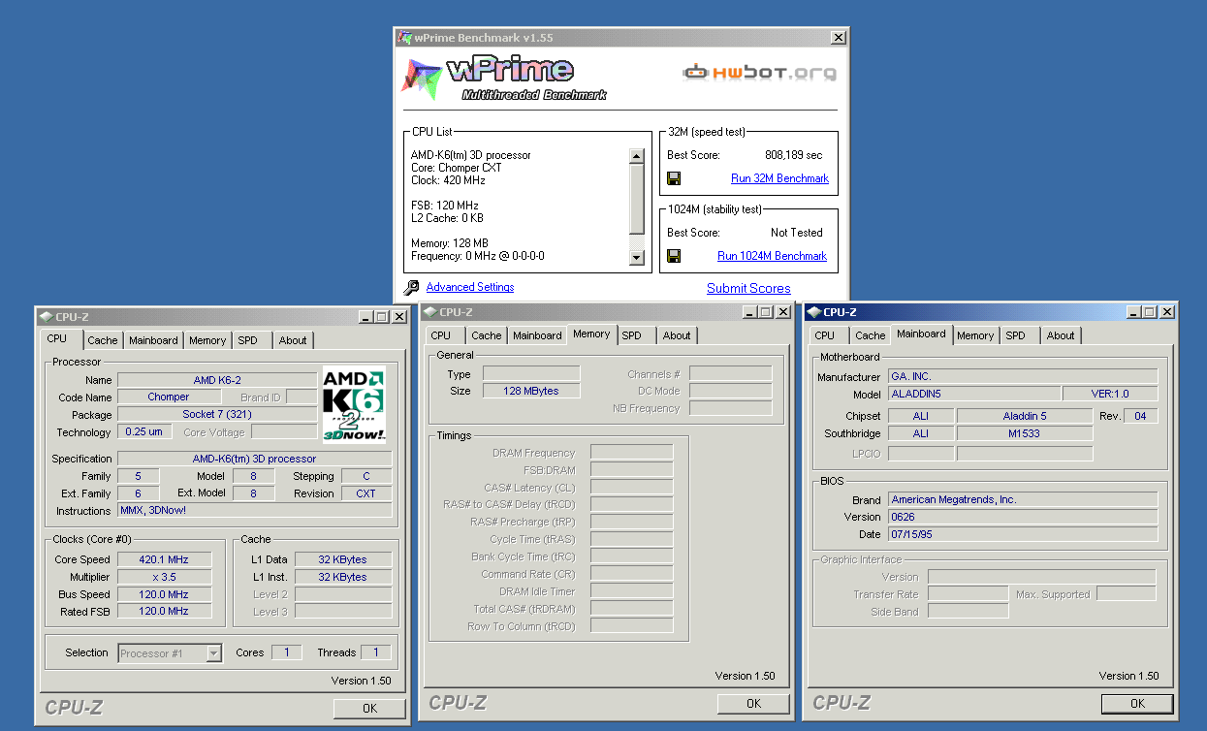Select Cache tab in right CPU-Z window
The width and height of the screenshot is (1207, 731).
(x=871, y=335)
